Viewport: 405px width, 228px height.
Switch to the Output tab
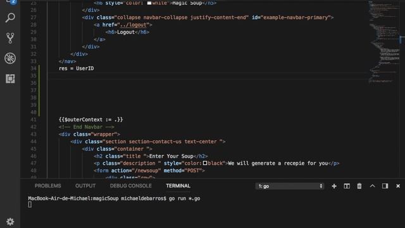tap(85, 186)
